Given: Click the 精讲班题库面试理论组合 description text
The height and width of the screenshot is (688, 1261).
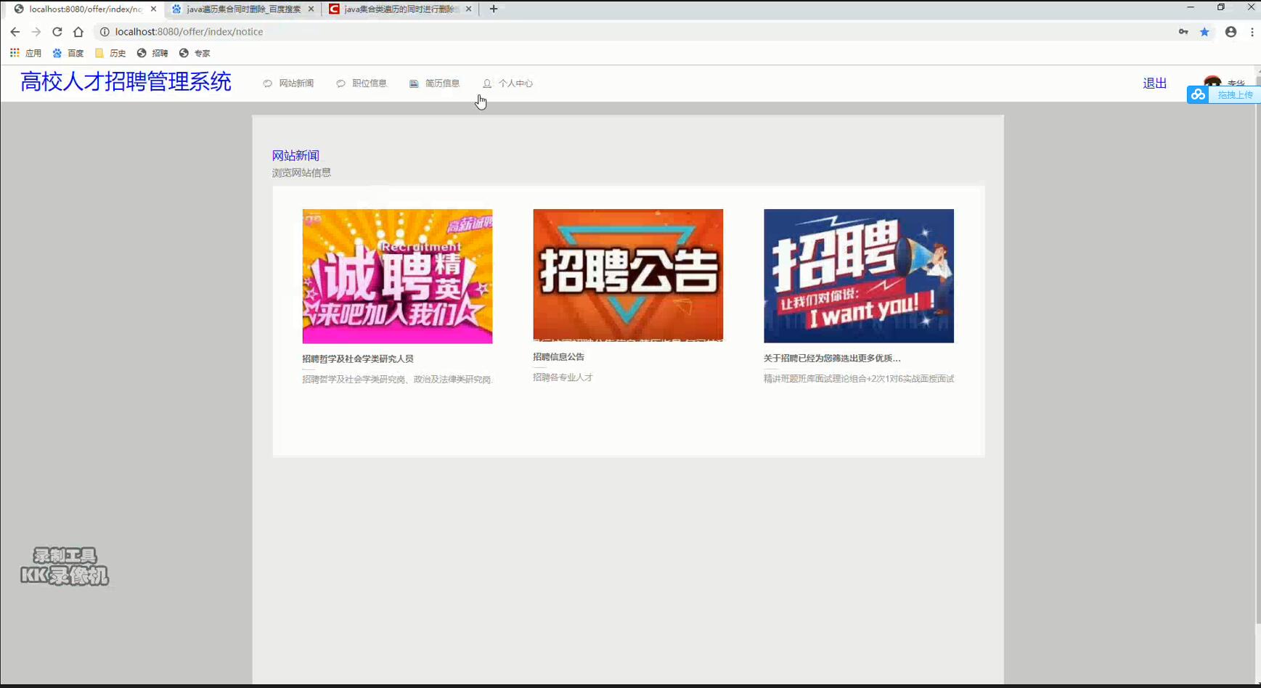Looking at the screenshot, I should click(859, 379).
